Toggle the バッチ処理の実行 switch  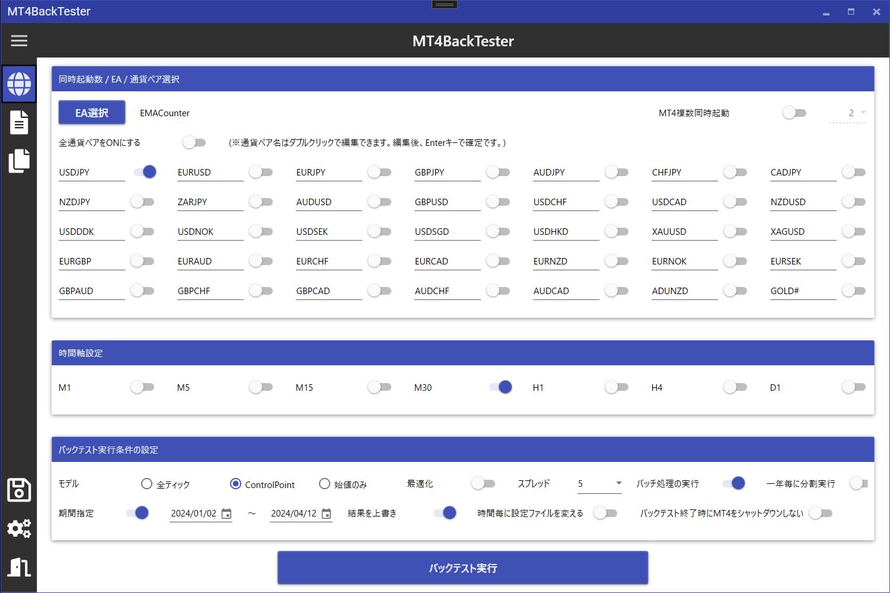point(733,483)
